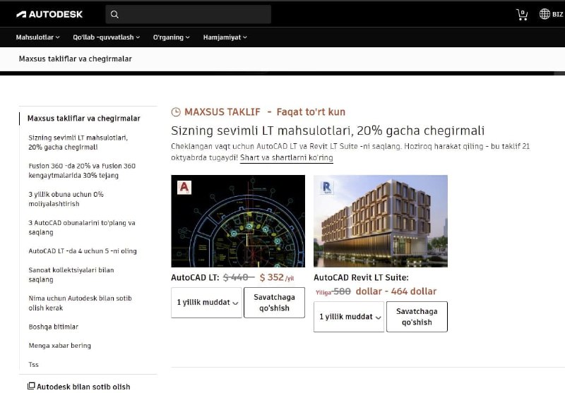
Task: Open sidebar link 3 yillik obuna uchun 0%
Action: click(x=66, y=199)
